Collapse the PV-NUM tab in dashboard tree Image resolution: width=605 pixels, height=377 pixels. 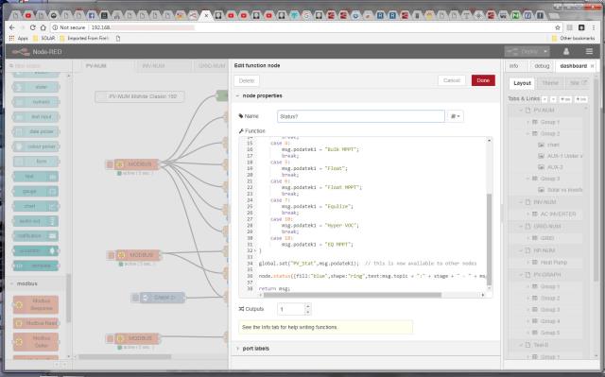521,111
